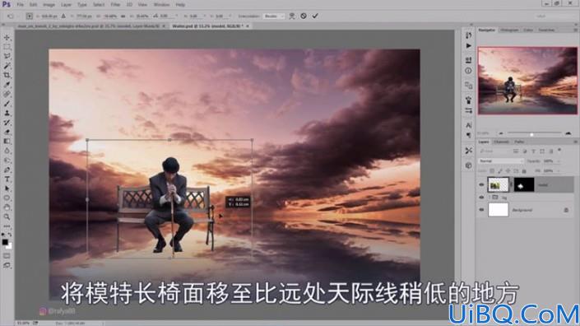
Task: Toggle the type layer filter icon
Action: (533, 151)
